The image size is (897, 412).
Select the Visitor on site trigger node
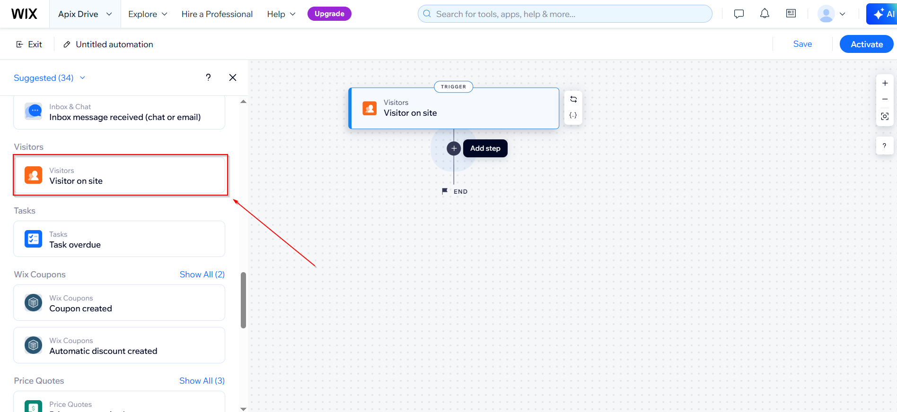point(454,108)
